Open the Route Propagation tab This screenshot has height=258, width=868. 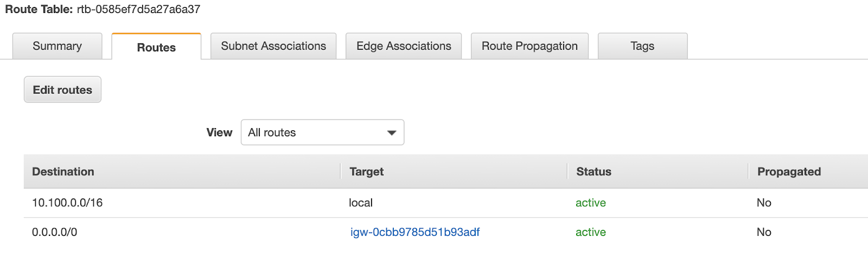click(529, 46)
